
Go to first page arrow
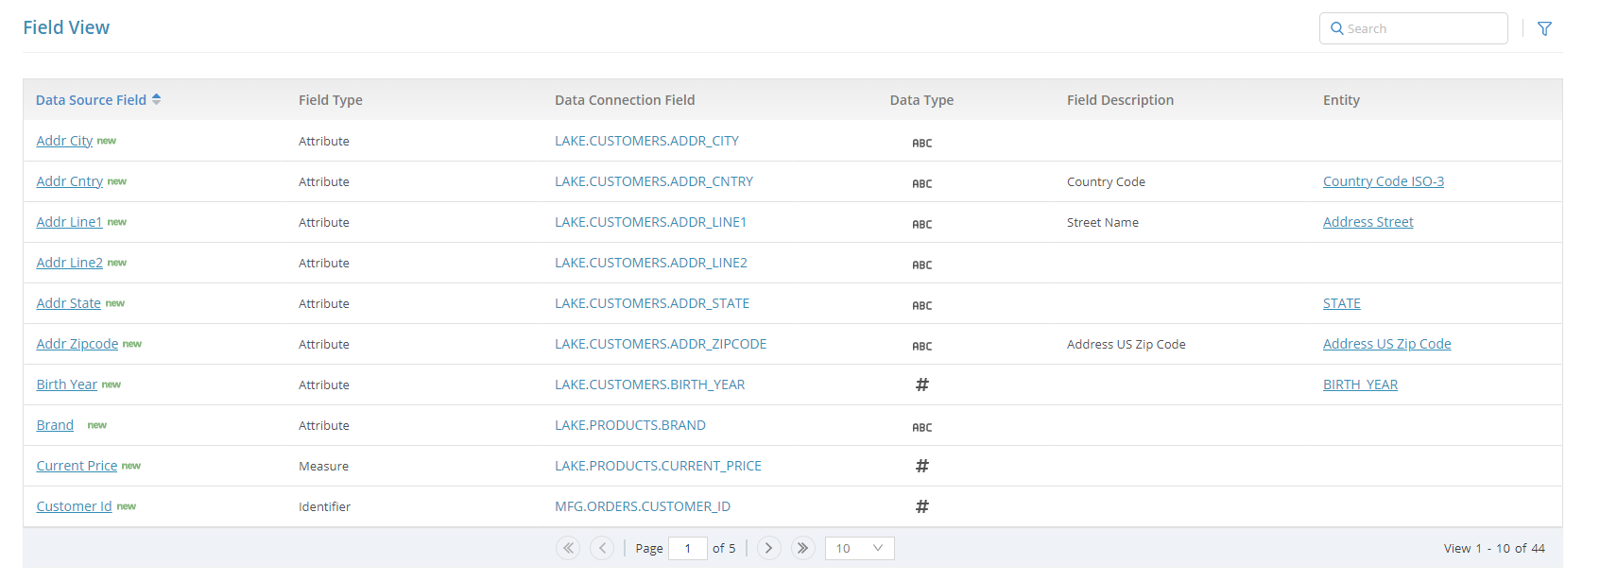(568, 548)
